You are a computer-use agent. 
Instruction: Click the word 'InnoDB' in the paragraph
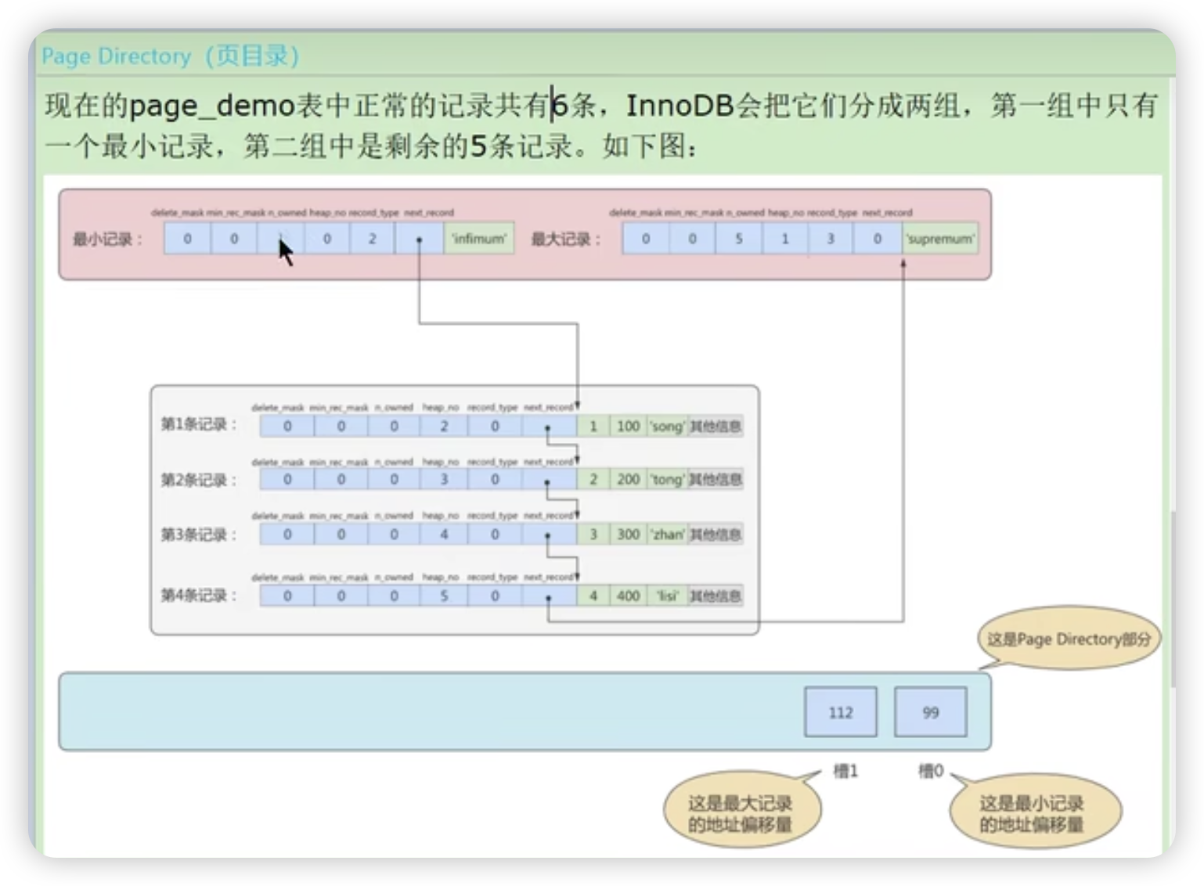680,105
